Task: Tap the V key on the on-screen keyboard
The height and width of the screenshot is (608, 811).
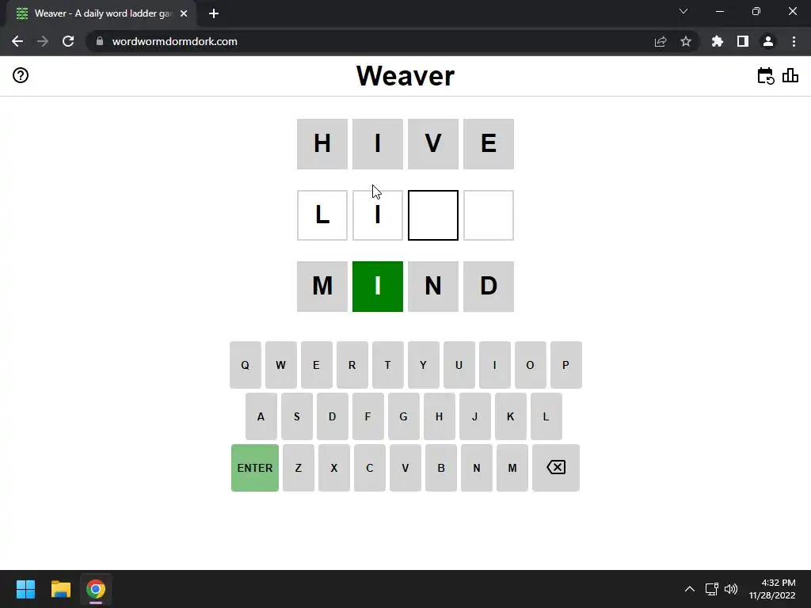Action: (405, 468)
